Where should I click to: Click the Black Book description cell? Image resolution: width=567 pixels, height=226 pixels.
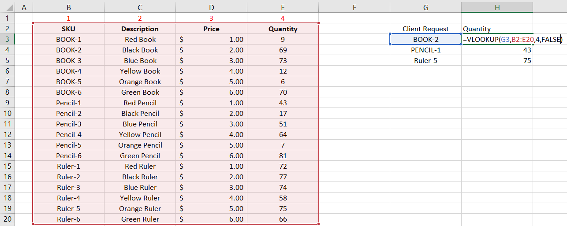pyautogui.click(x=140, y=50)
